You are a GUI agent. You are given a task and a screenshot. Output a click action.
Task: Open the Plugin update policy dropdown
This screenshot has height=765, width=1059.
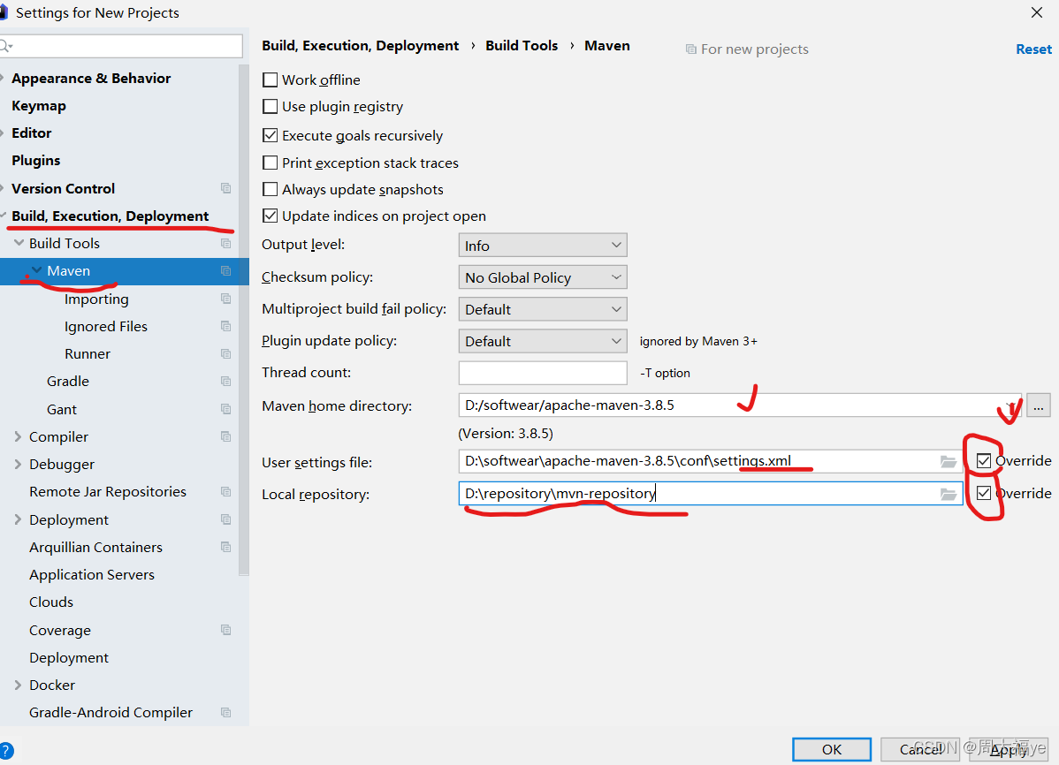543,341
